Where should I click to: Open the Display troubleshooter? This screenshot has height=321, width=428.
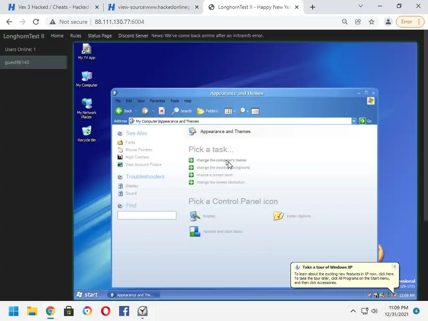[x=132, y=186]
